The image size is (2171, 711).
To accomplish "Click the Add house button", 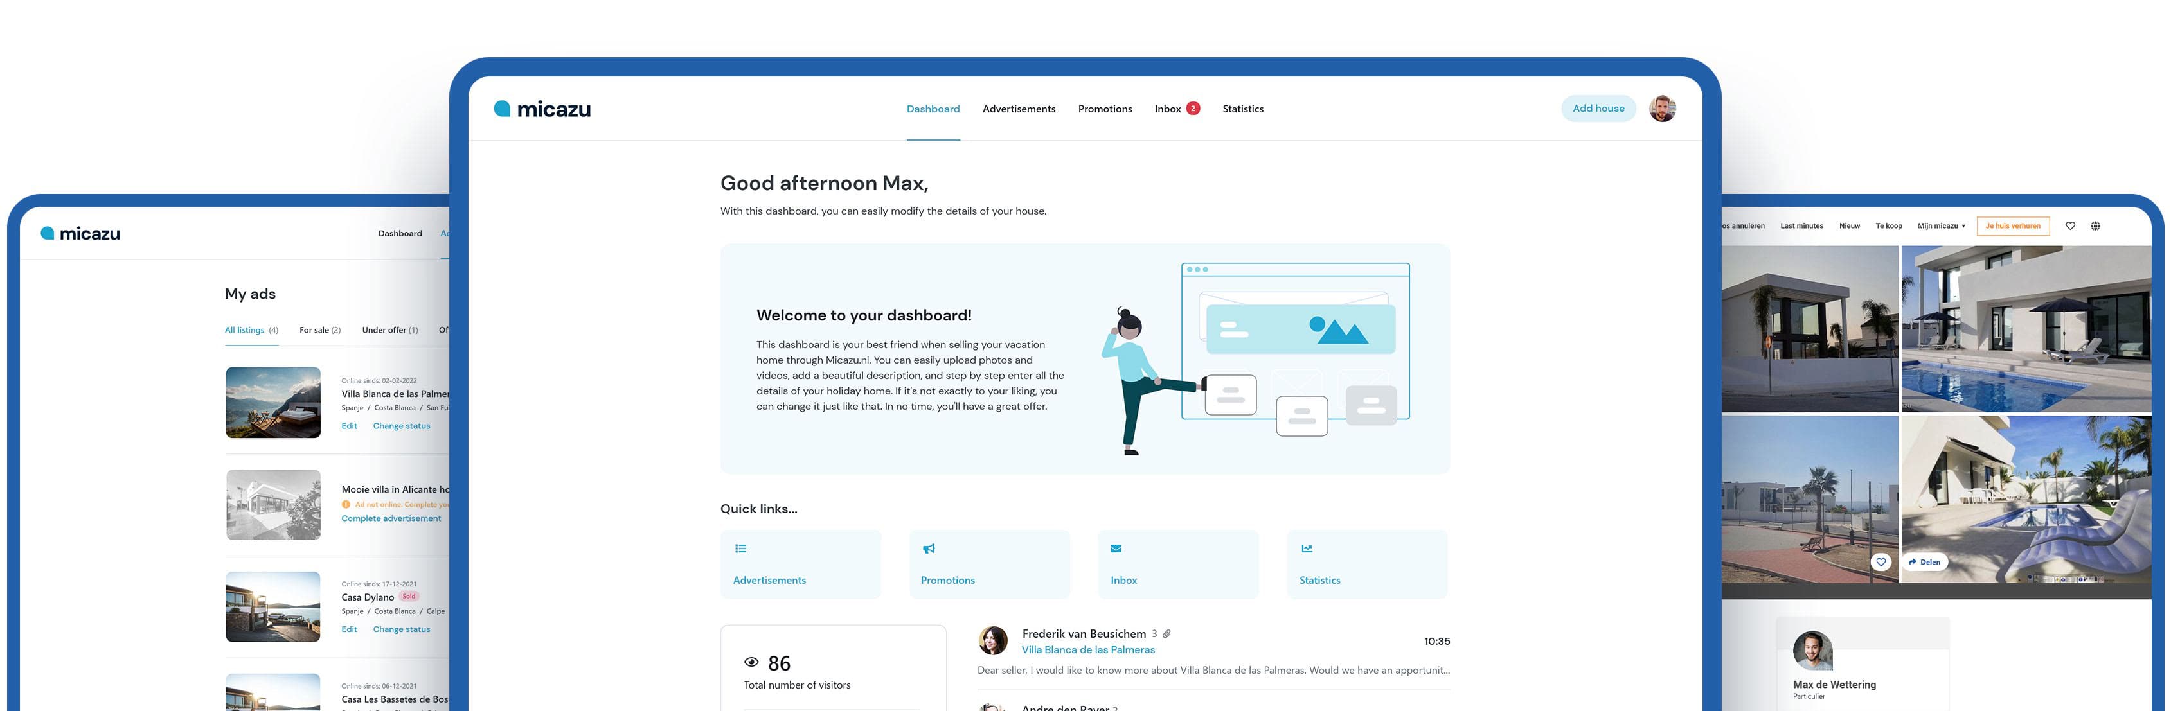I will click(1598, 109).
